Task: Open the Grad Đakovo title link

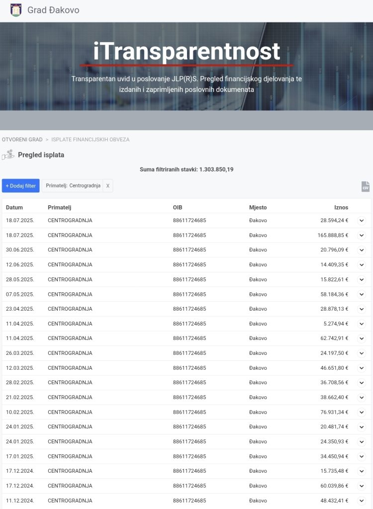Action: (53, 10)
